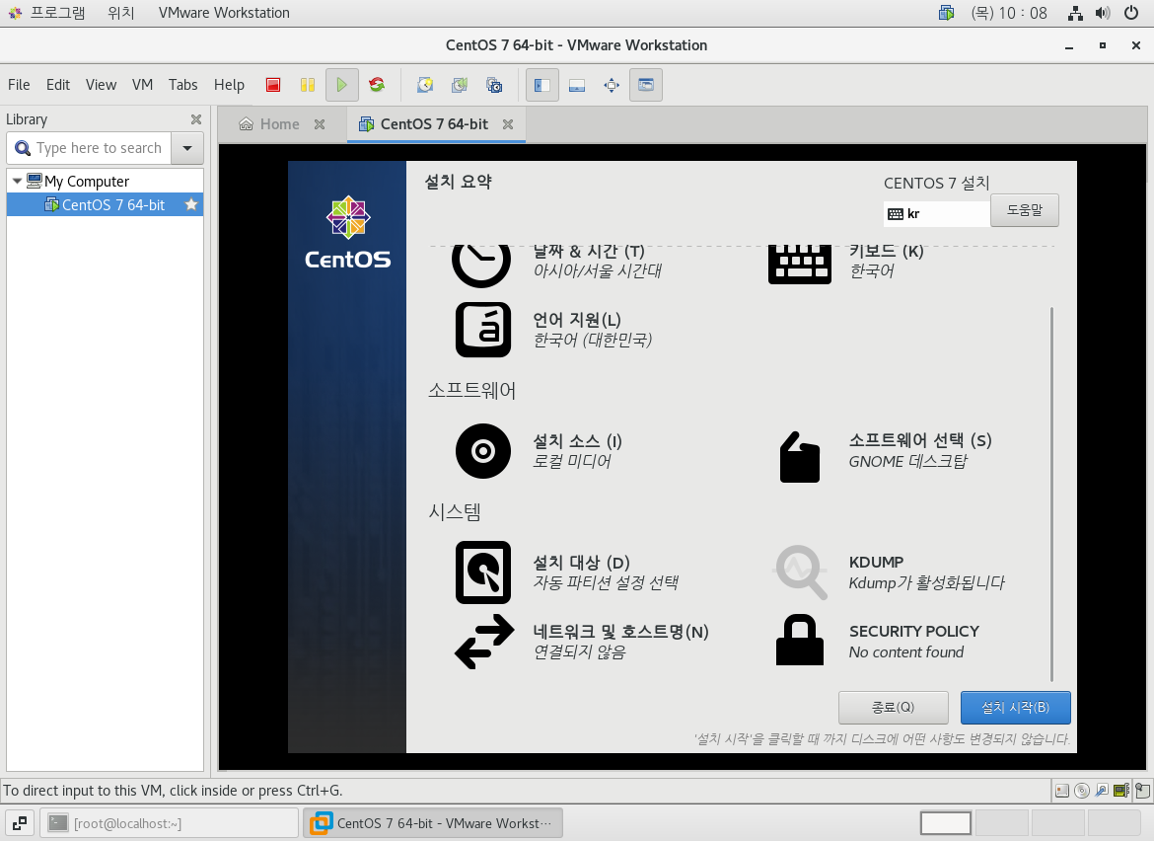Open the View menu
1154x841 pixels.
(101, 85)
